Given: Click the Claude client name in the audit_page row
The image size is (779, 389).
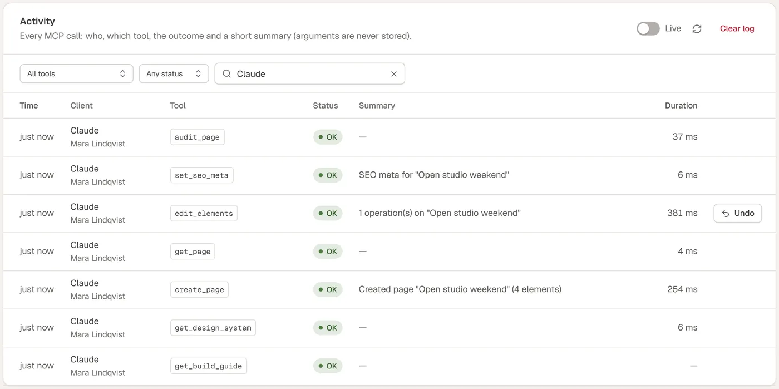Looking at the screenshot, I should pos(85,131).
